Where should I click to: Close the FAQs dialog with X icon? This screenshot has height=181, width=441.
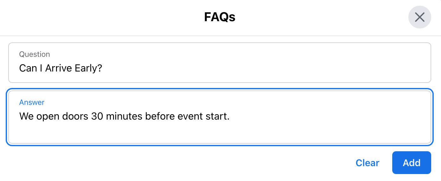coord(419,17)
